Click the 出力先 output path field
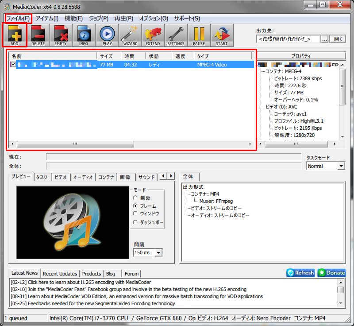The width and height of the screenshot is (354, 326). [x=288, y=39]
